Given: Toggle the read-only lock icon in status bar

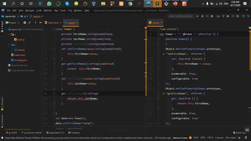Looking at the screenshot, I should point(239,137).
